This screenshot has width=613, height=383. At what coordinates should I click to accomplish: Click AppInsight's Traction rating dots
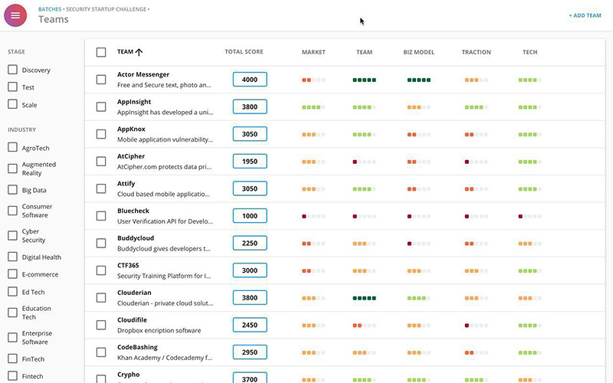(476, 107)
